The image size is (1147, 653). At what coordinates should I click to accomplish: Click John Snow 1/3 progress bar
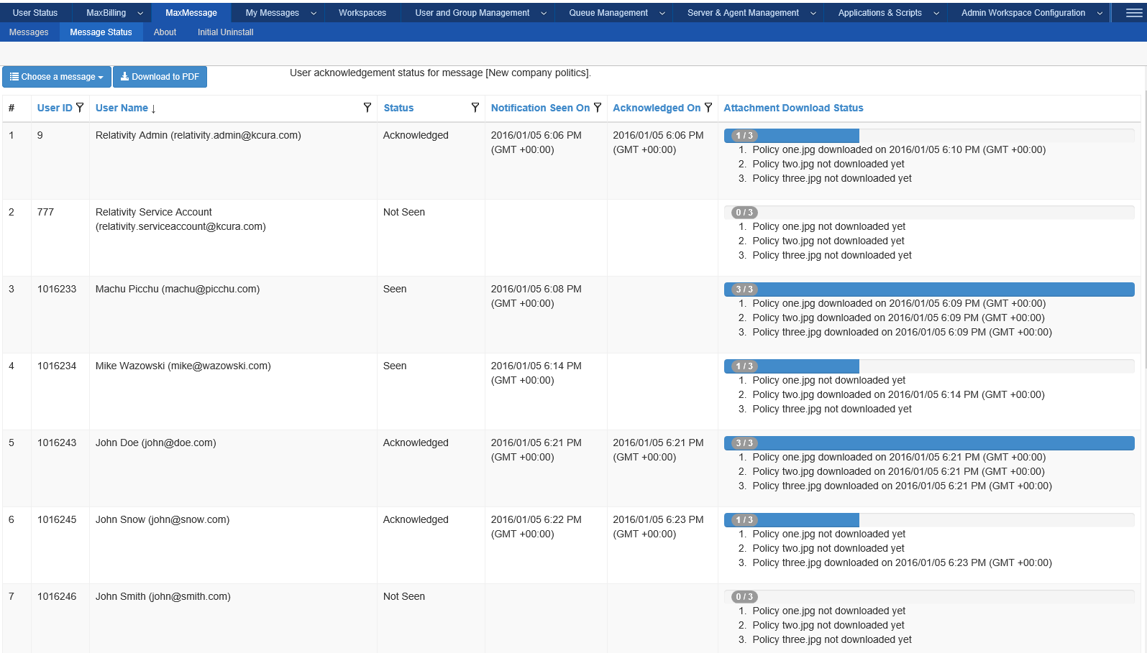[x=929, y=520]
